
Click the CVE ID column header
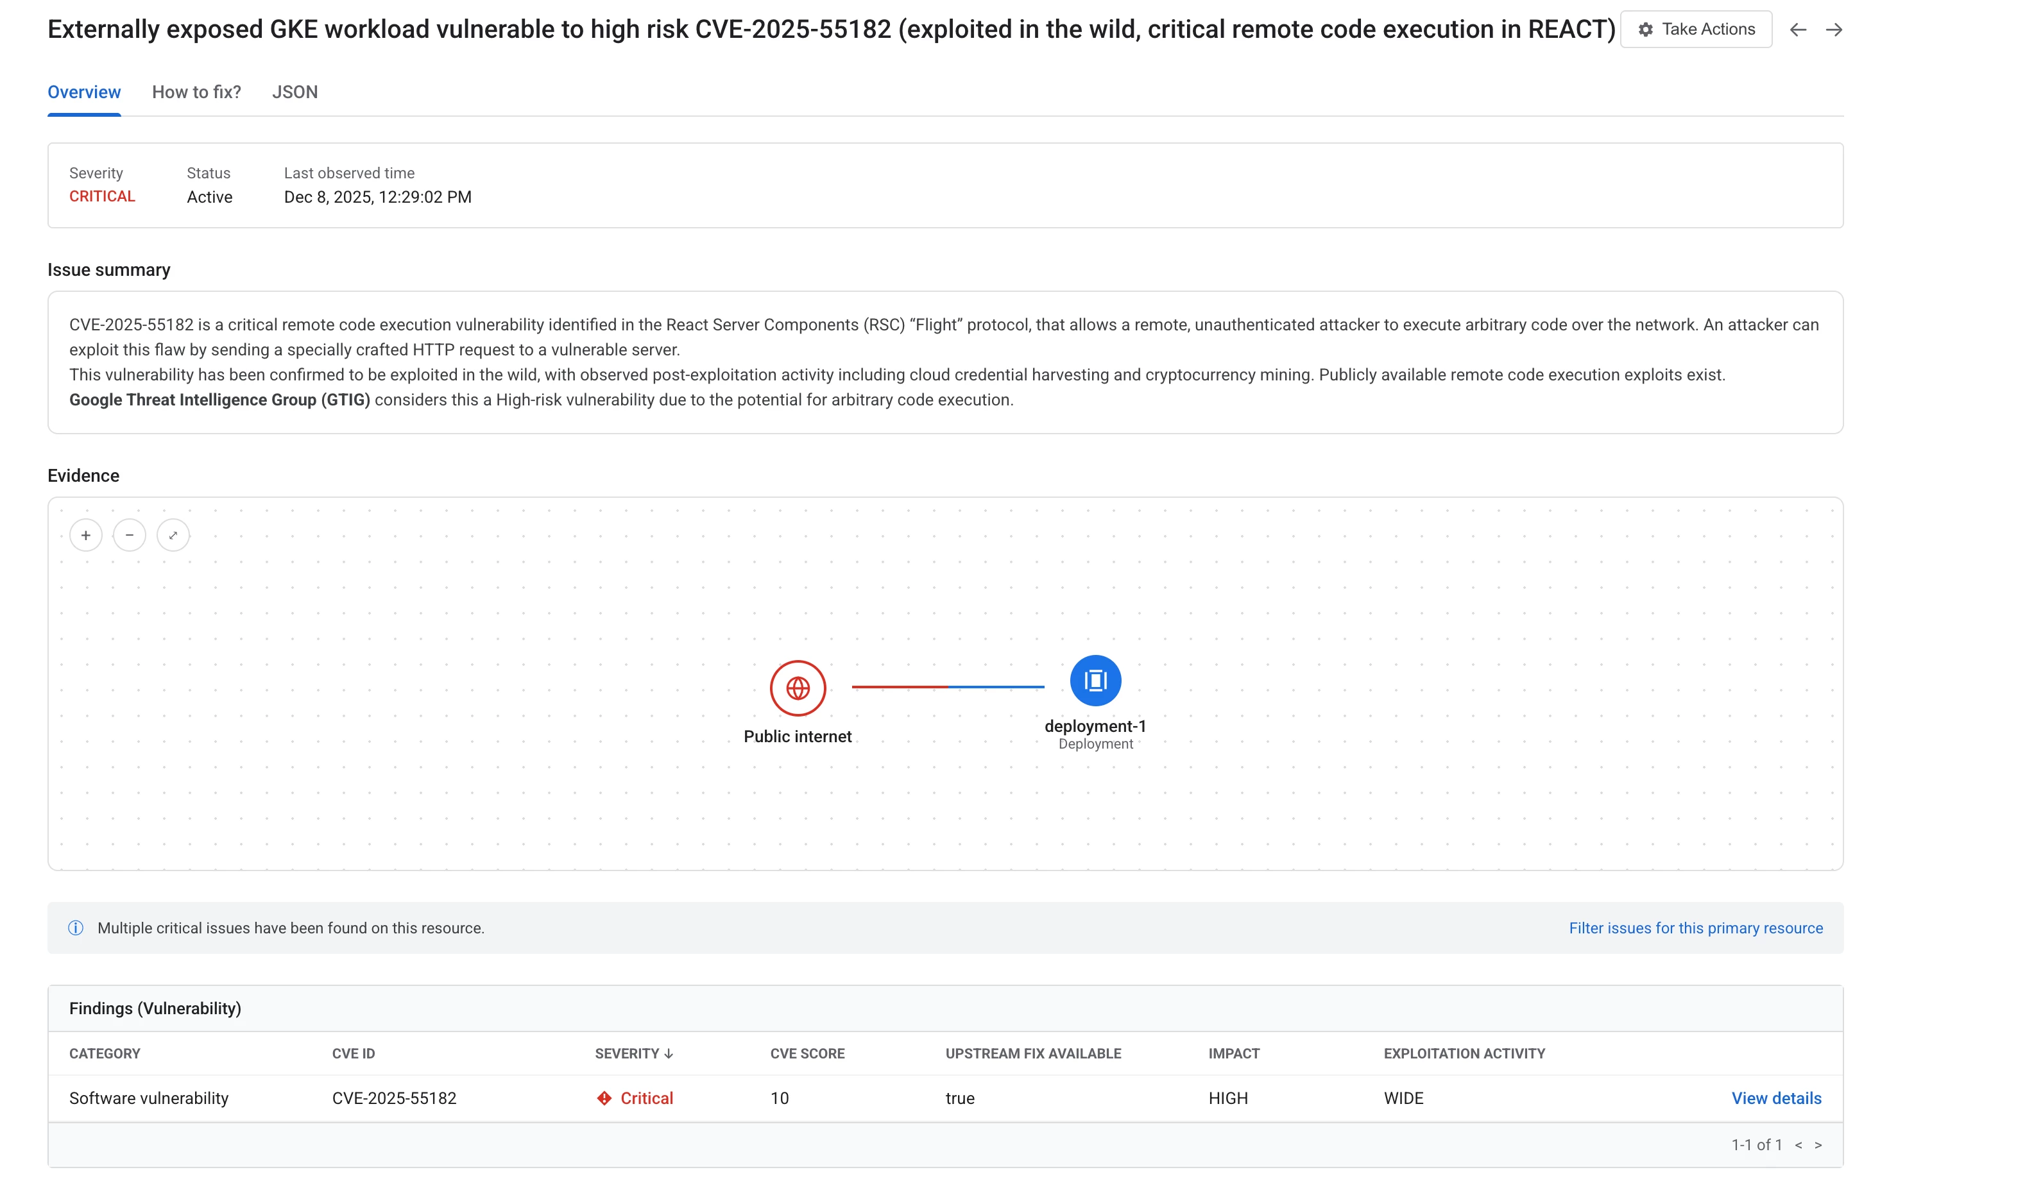pos(354,1053)
